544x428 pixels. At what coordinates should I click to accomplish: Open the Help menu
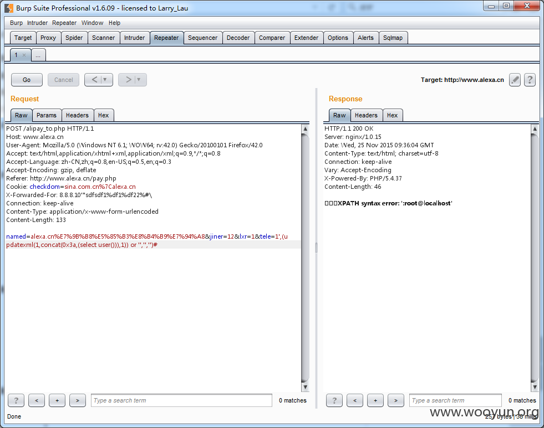pos(114,23)
